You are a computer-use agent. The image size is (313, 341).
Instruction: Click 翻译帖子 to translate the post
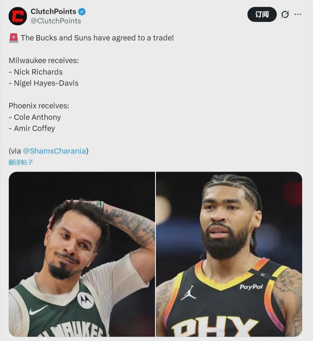click(21, 162)
